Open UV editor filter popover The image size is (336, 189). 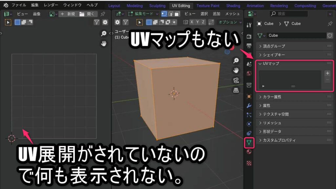[97, 22]
